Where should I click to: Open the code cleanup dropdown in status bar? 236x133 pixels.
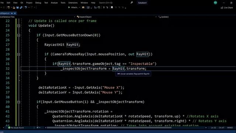click(x=39, y=128)
